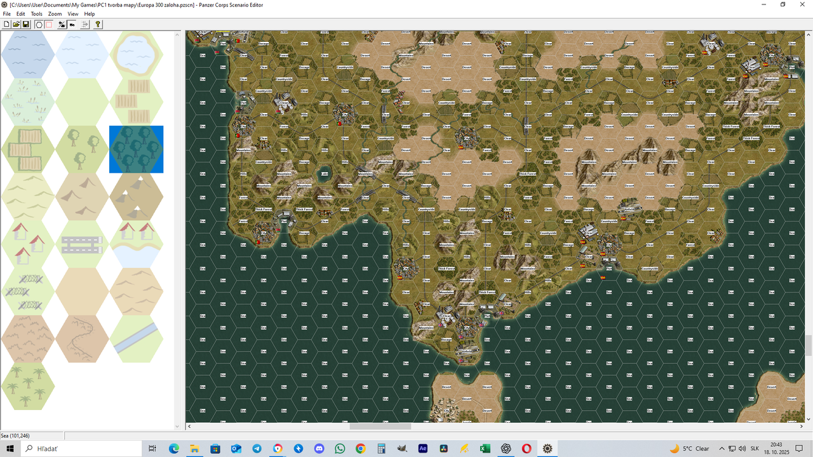Click the SLK language indicator
Screen dimensions: 813x457
pyautogui.click(x=755, y=448)
